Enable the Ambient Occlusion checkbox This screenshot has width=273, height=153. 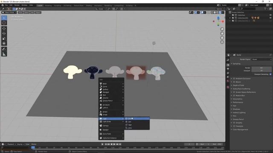(234, 79)
